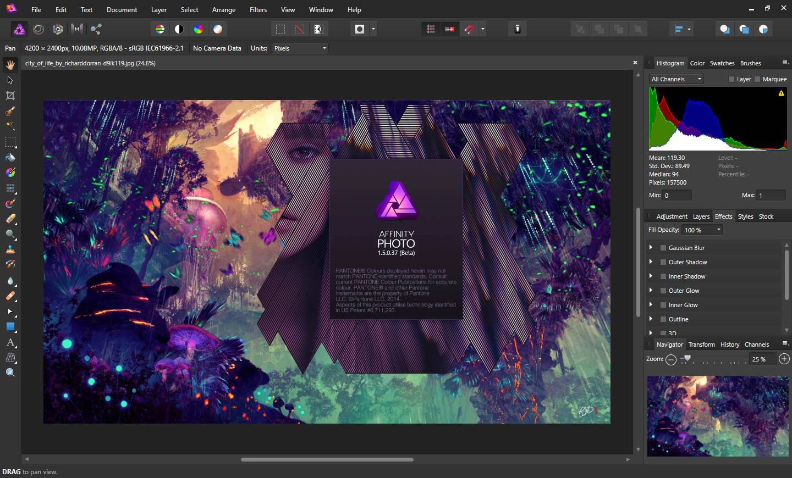Image resolution: width=792 pixels, height=478 pixels.
Task: Expand the Outer Shadow effect settings
Action: (x=651, y=262)
